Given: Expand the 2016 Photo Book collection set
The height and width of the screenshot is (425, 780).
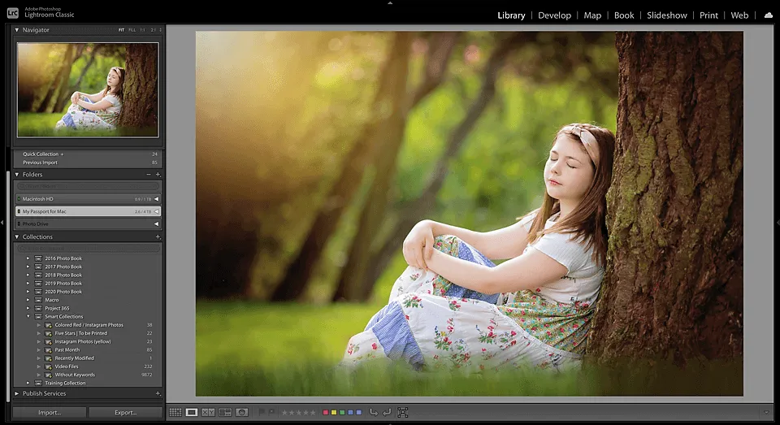Looking at the screenshot, I should 28,258.
